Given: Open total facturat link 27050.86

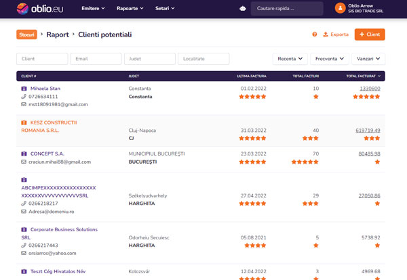Looking at the screenshot, I should click(370, 195).
